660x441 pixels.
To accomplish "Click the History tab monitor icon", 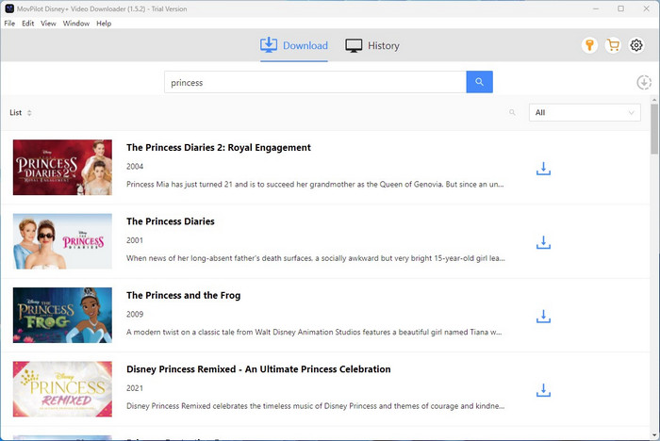I will coord(354,45).
